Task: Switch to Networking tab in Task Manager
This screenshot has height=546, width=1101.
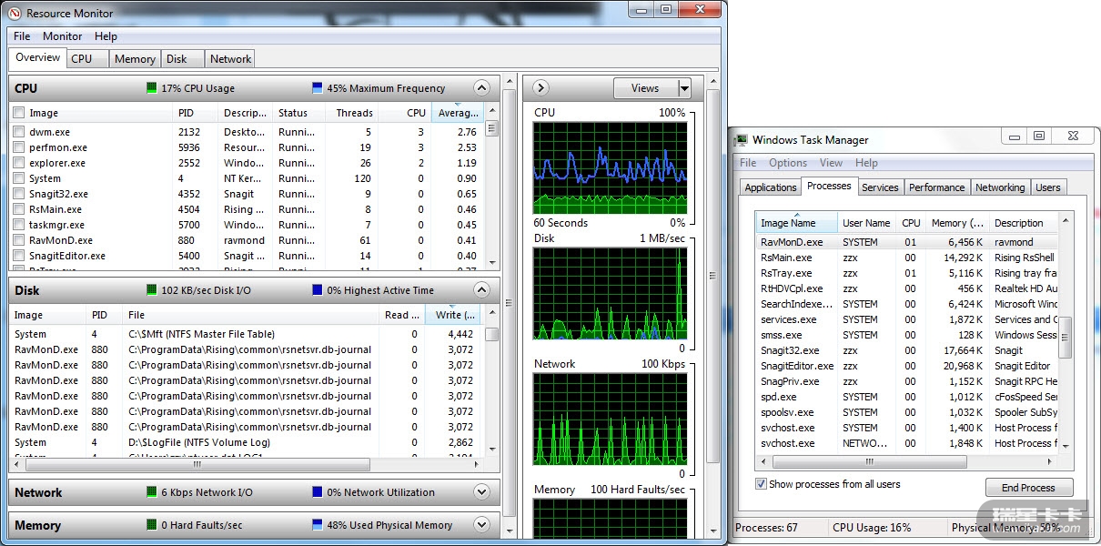Action: pos(1000,187)
